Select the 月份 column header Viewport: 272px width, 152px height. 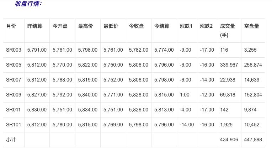pyautogui.click(x=11, y=26)
